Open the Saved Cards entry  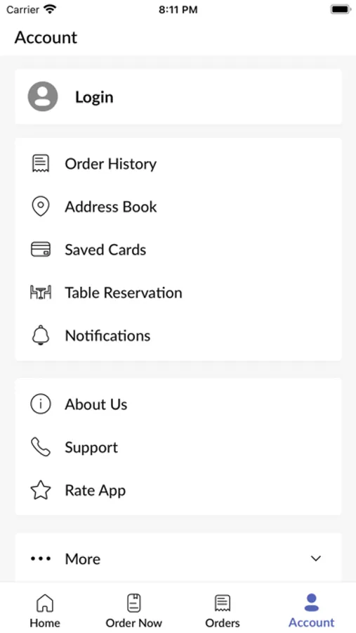178,250
